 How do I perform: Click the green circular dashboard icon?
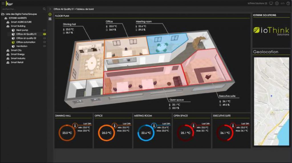point(50,14)
